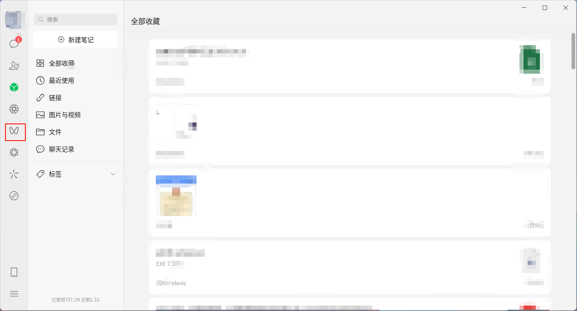The height and width of the screenshot is (311, 577).
Task: Open the profile avatar in the sidebar
Action: [14, 19]
